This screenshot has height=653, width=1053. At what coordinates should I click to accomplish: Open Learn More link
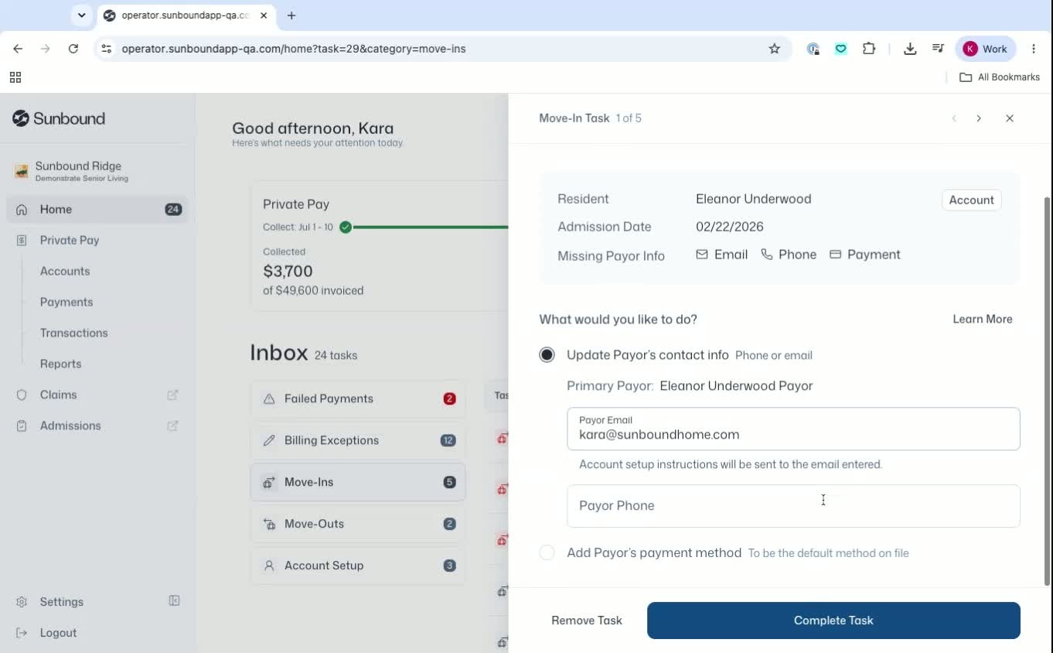click(983, 319)
